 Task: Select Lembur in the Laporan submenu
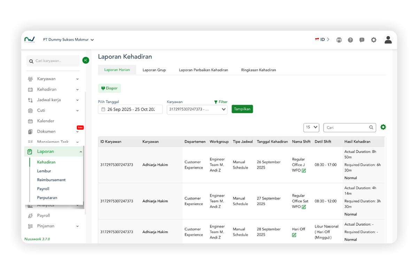coord(44,171)
